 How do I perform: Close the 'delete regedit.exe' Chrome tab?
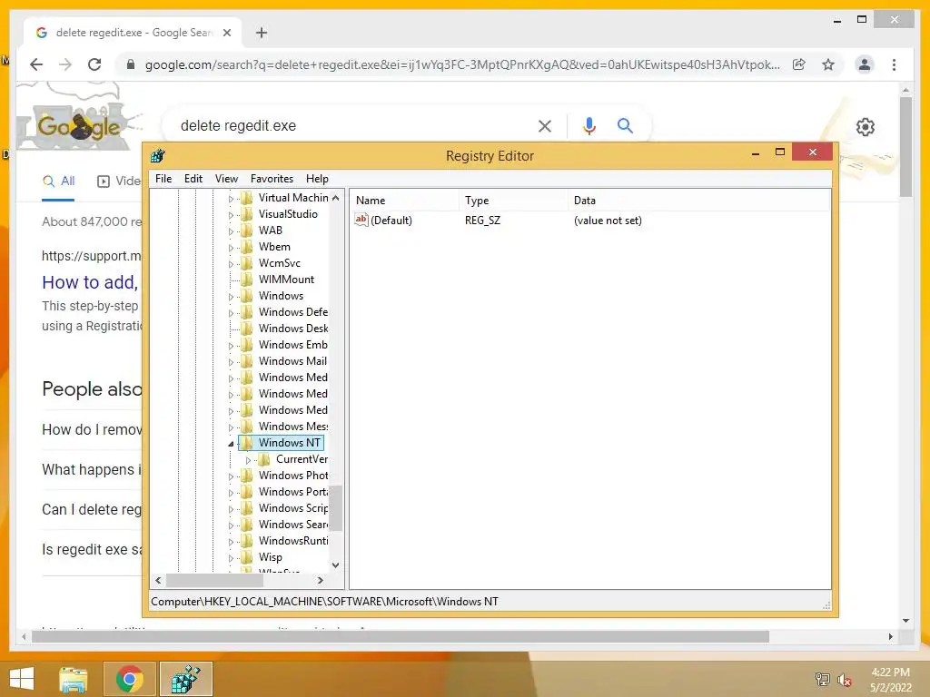coord(226,33)
